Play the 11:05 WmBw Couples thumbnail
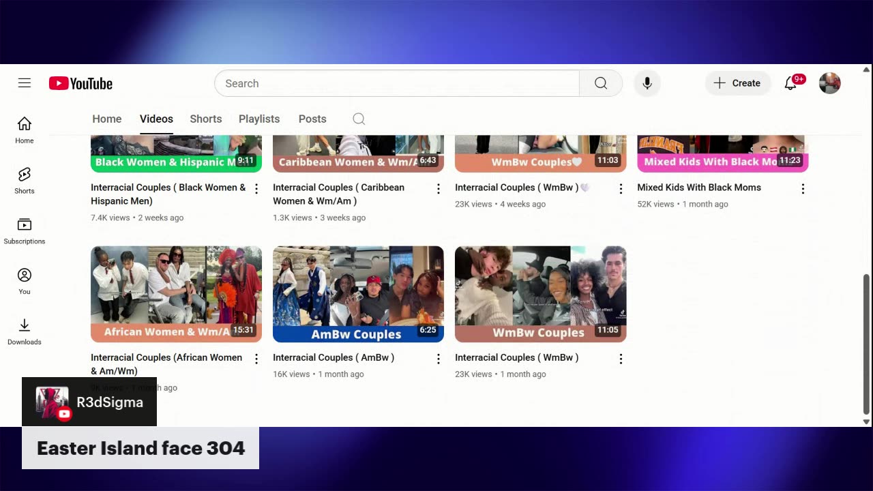 pyautogui.click(x=540, y=294)
